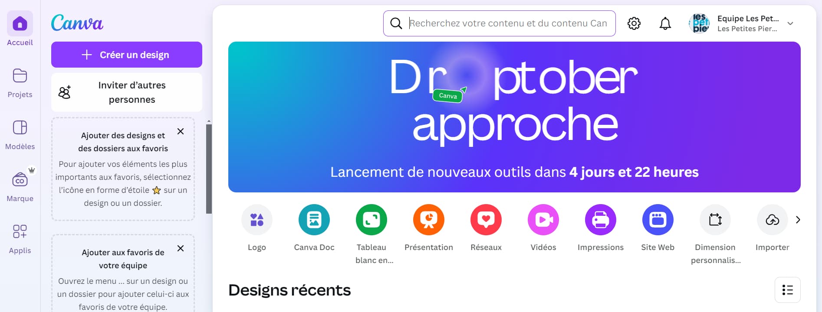Select the Réseaux social media icon
This screenshot has width=822, height=312.
[x=486, y=220]
